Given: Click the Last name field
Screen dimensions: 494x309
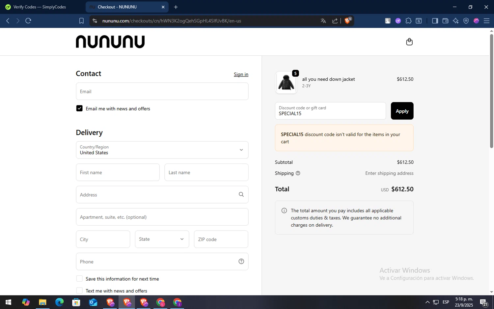Looking at the screenshot, I should click(206, 172).
